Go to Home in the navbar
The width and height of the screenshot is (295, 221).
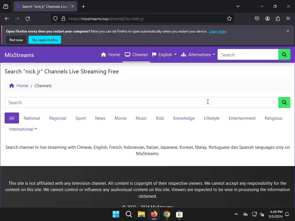coord(110,55)
